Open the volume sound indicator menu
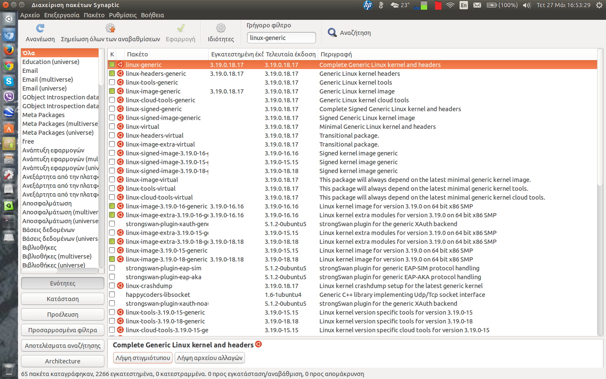 (x=526, y=5)
